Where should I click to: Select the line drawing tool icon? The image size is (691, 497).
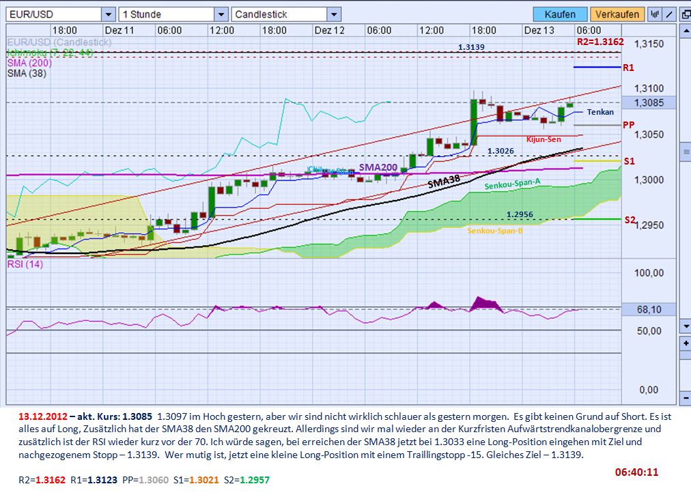pyautogui.click(x=669, y=14)
